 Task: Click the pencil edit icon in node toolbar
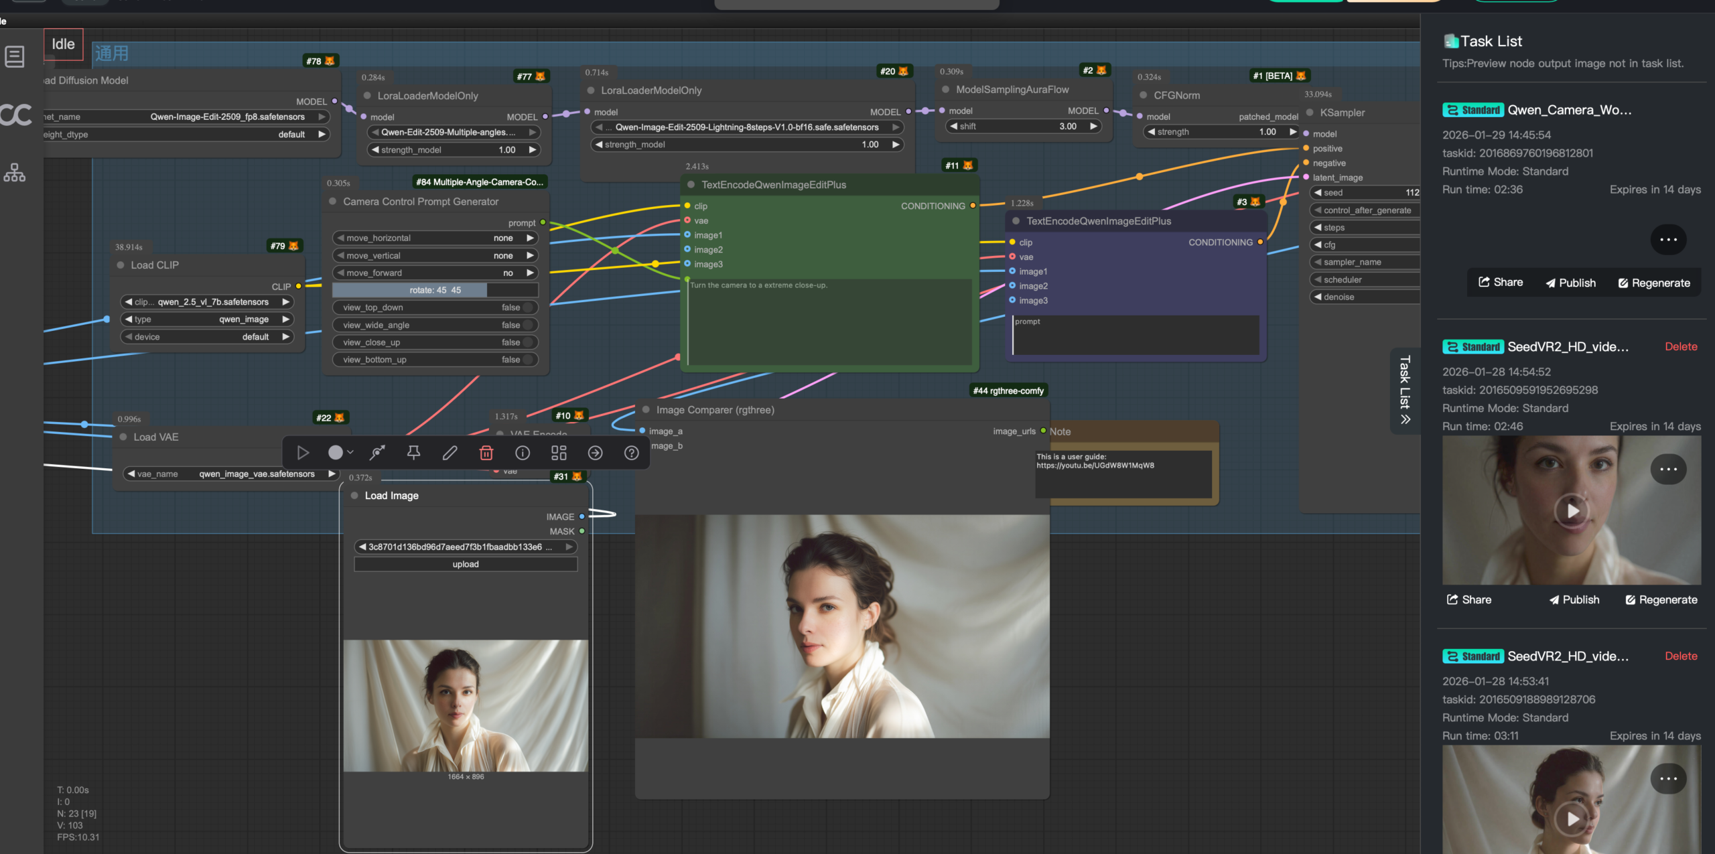[450, 453]
